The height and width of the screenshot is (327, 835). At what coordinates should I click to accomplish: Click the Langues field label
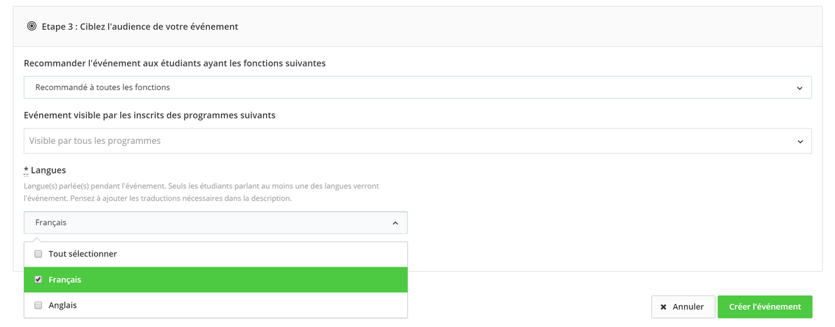tap(48, 170)
